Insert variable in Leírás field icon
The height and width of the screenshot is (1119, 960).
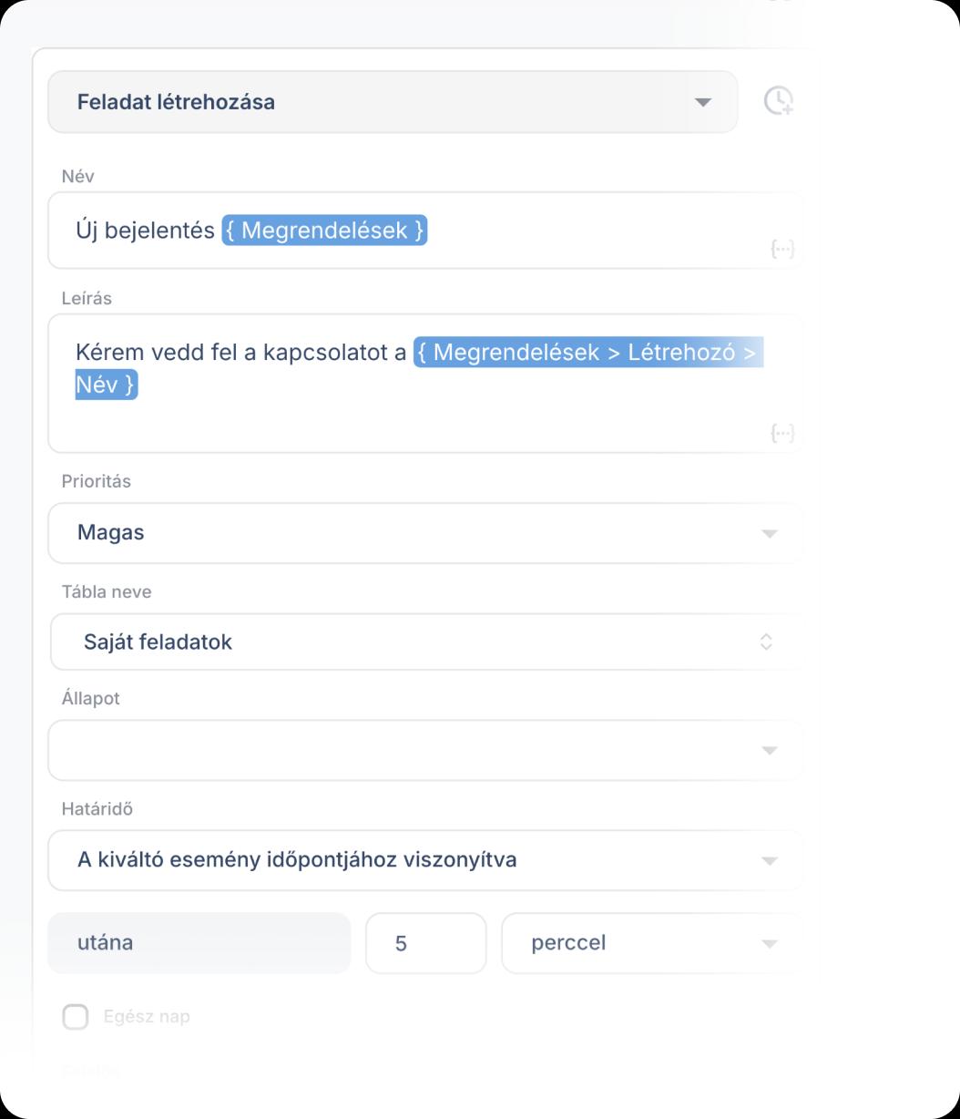782,433
